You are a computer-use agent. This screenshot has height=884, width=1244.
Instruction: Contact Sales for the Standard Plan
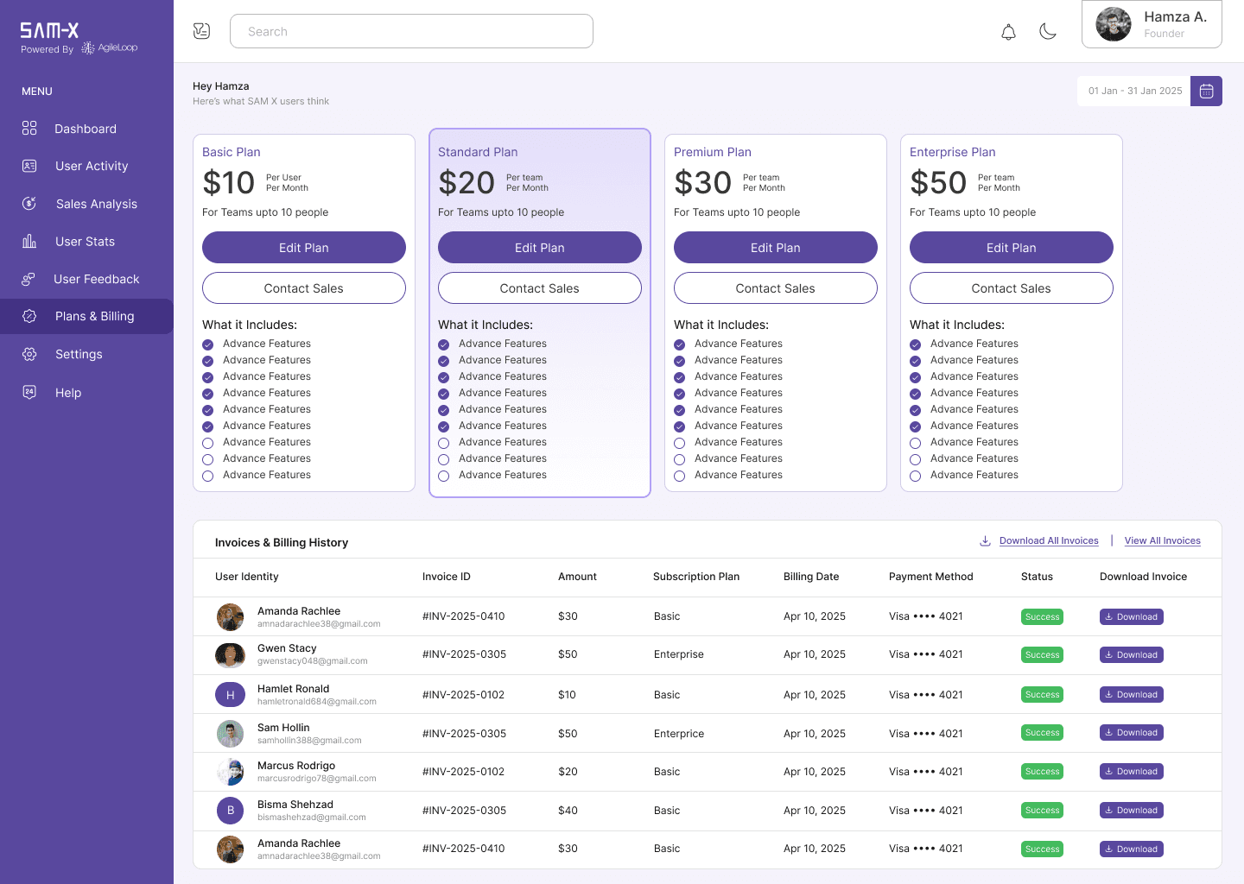pyautogui.click(x=540, y=288)
